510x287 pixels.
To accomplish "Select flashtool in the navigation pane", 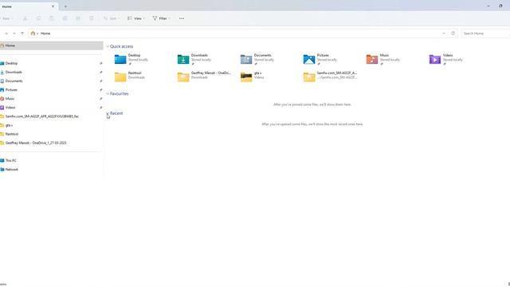I will tap(51, 134).
